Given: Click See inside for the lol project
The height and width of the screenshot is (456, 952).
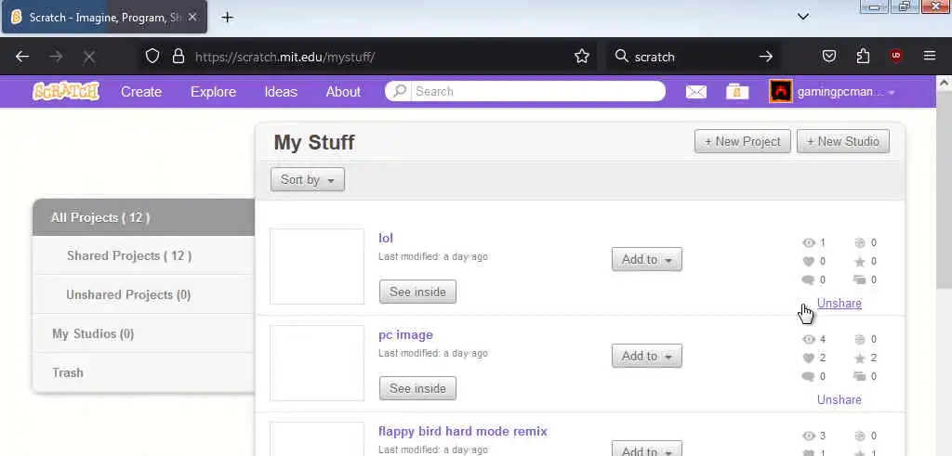Looking at the screenshot, I should tap(417, 292).
